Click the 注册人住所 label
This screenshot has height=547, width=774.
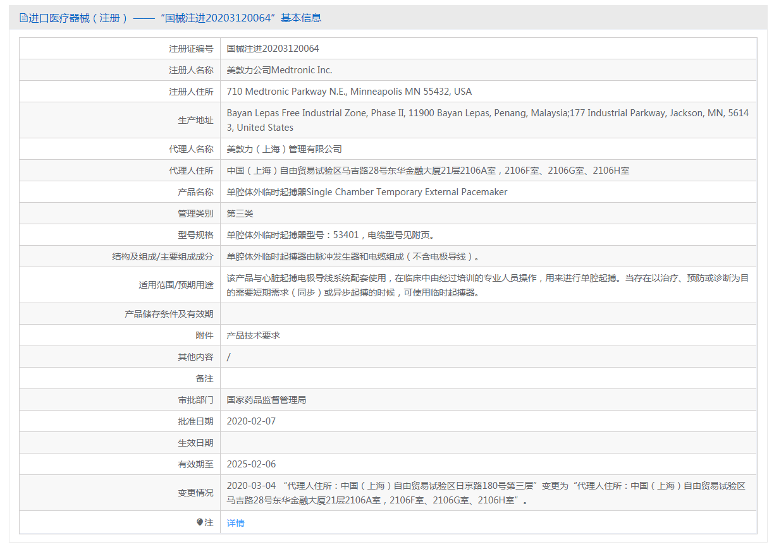coord(191,92)
